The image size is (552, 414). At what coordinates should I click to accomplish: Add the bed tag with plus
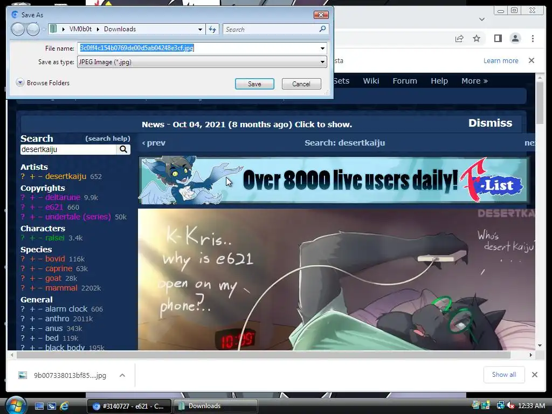coord(32,339)
